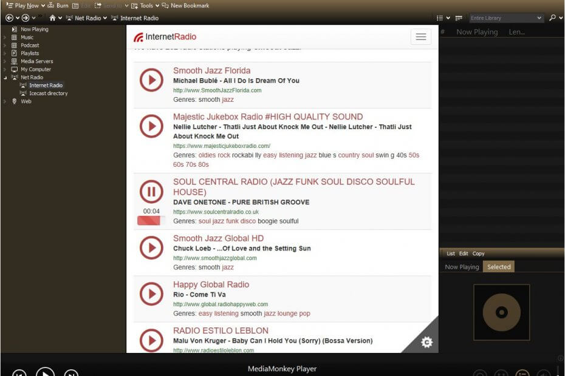Select Icecast directory in the sidebar
The height and width of the screenshot is (376, 565).
pos(48,93)
